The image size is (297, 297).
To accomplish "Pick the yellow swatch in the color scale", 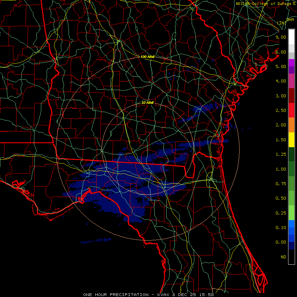I will [291, 140].
